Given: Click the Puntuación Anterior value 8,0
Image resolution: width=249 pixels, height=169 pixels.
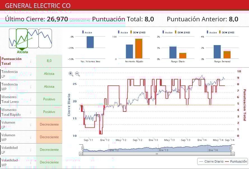Looking at the screenshot, I should coord(233,19).
